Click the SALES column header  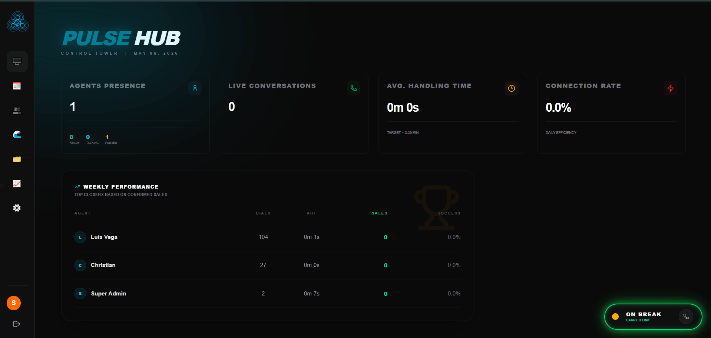pyautogui.click(x=380, y=213)
